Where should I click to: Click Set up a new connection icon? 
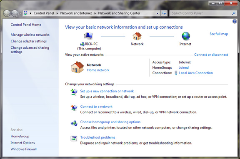pos(74,92)
